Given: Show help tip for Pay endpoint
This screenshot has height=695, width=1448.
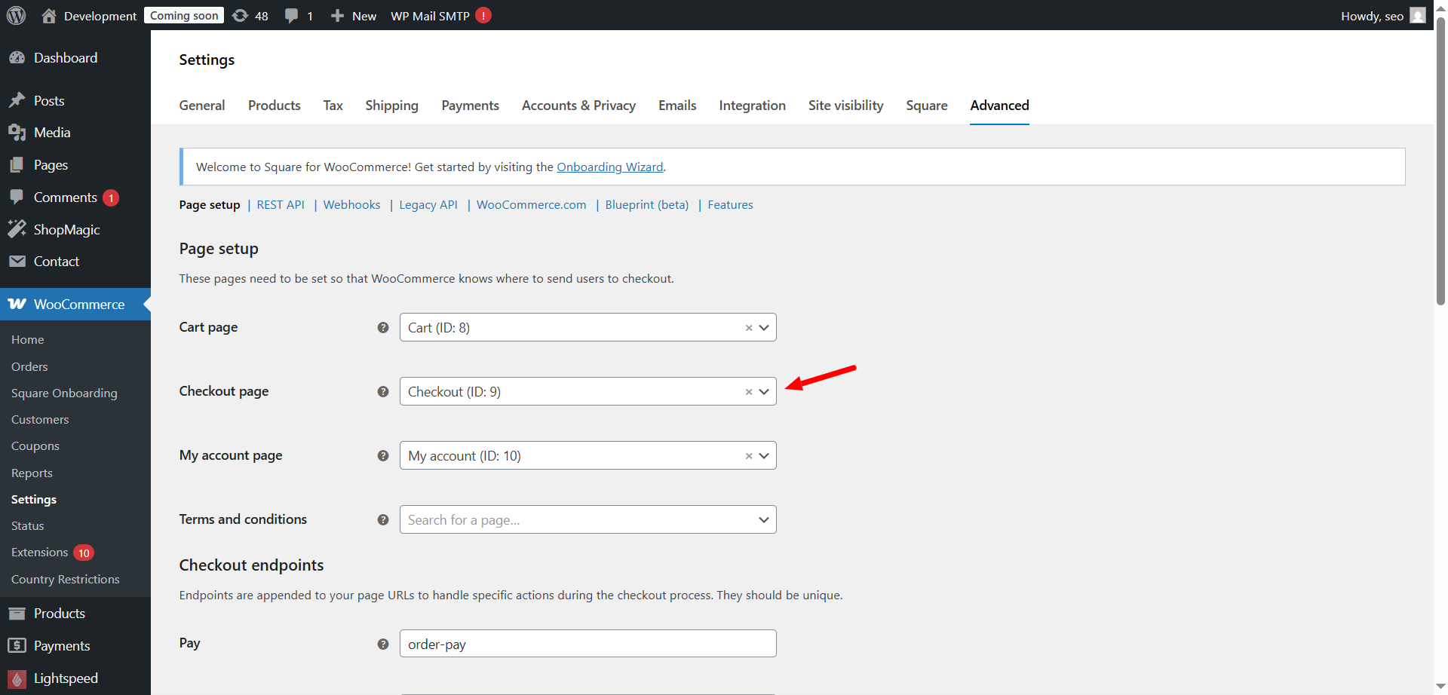Looking at the screenshot, I should (x=383, y=644).
